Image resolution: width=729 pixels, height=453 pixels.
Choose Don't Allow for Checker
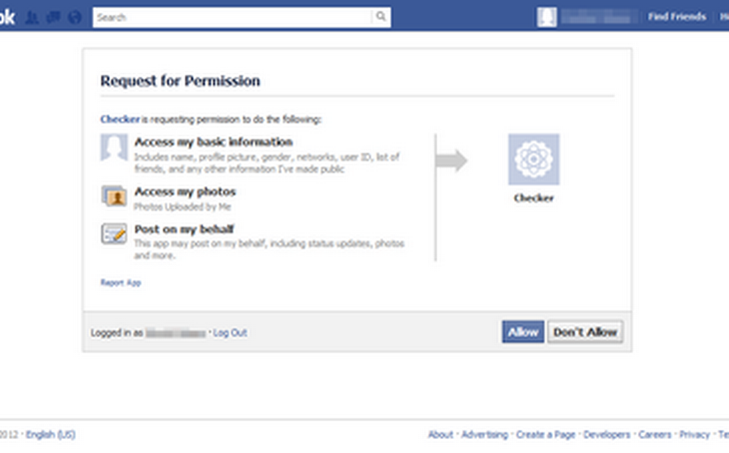[x=586, y=332]
